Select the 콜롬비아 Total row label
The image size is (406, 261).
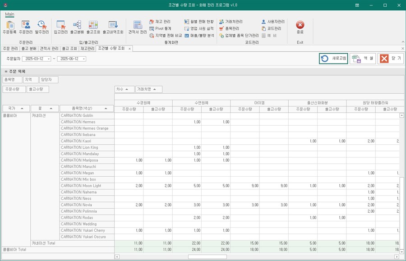coord(58,250)
